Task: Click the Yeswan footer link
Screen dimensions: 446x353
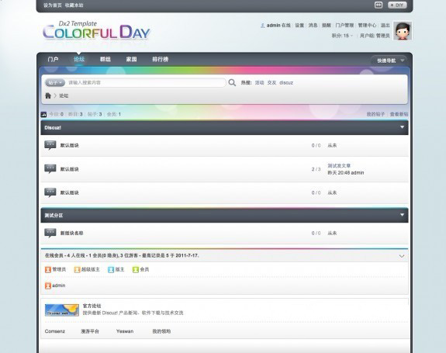Action: pyautogui.click(x=125, y=331)
